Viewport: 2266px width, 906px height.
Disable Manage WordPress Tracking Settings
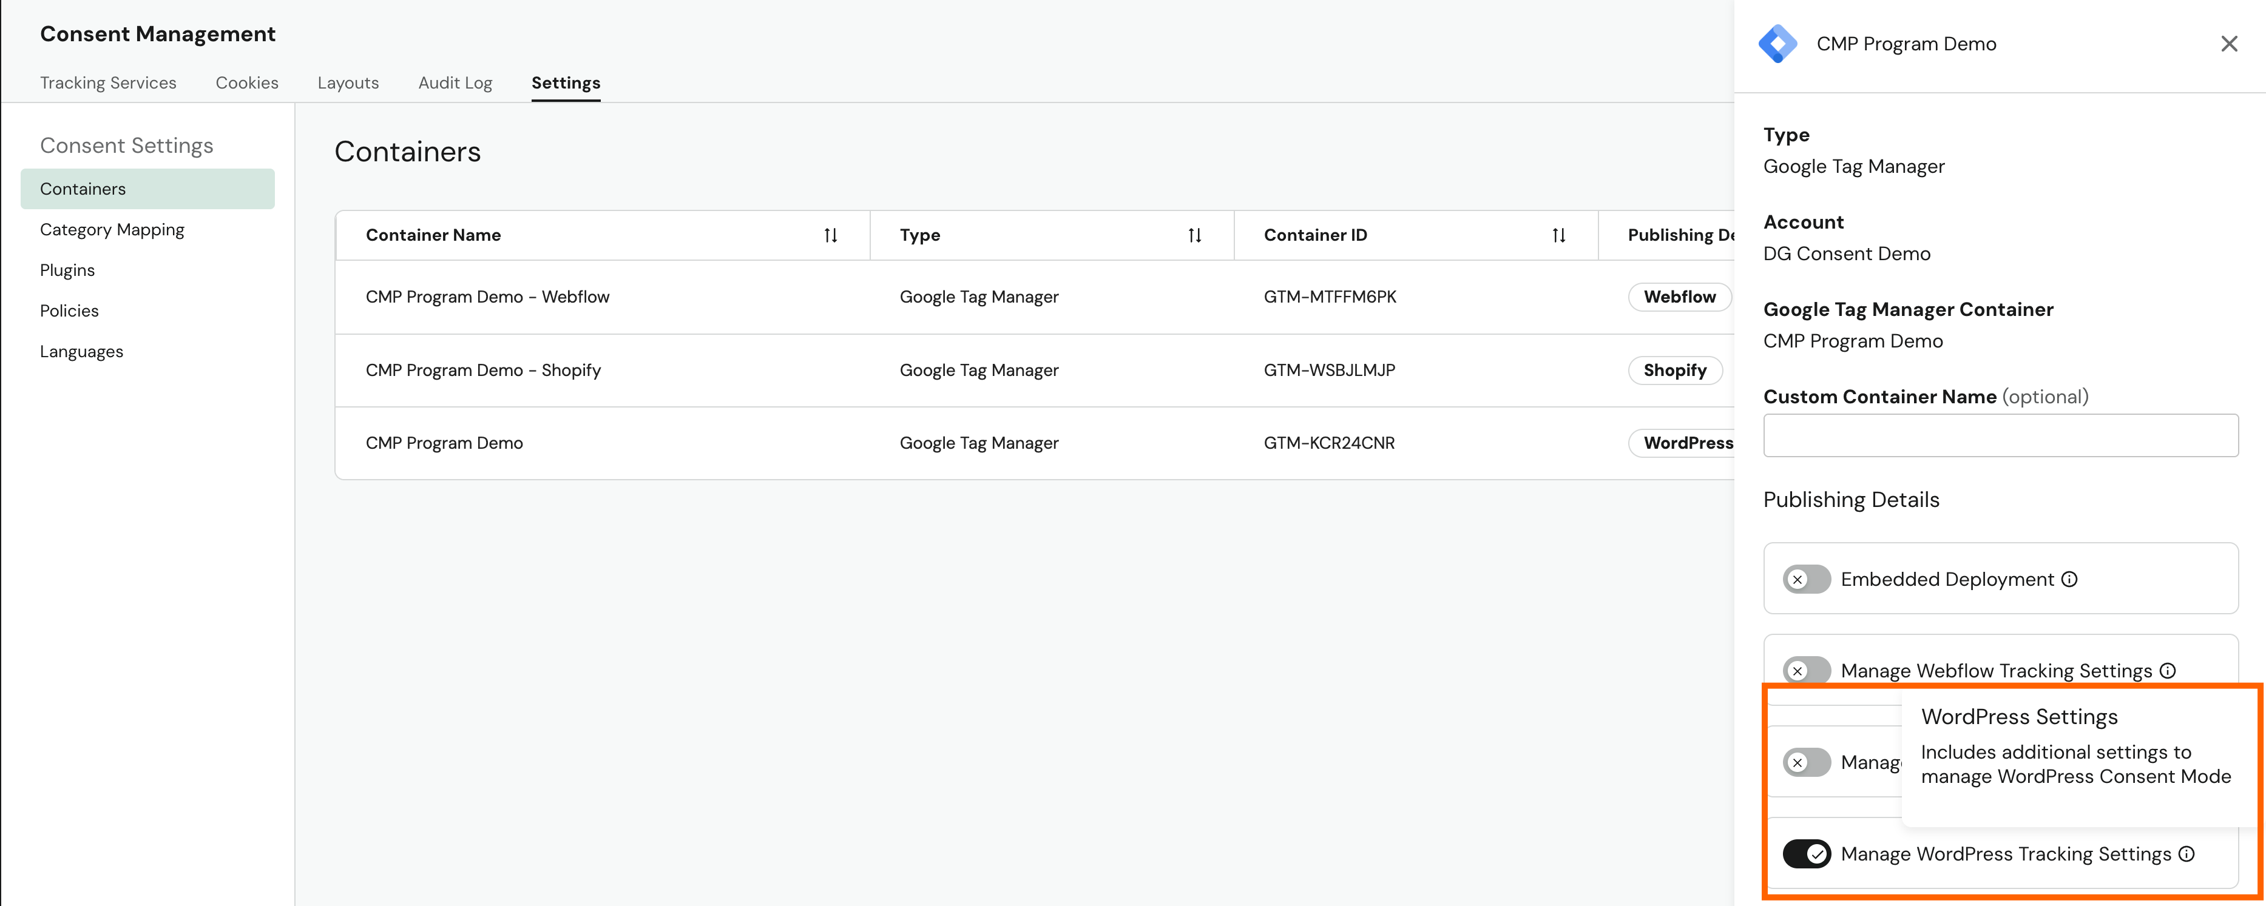pyautogui.click(x=1807, y=853)
